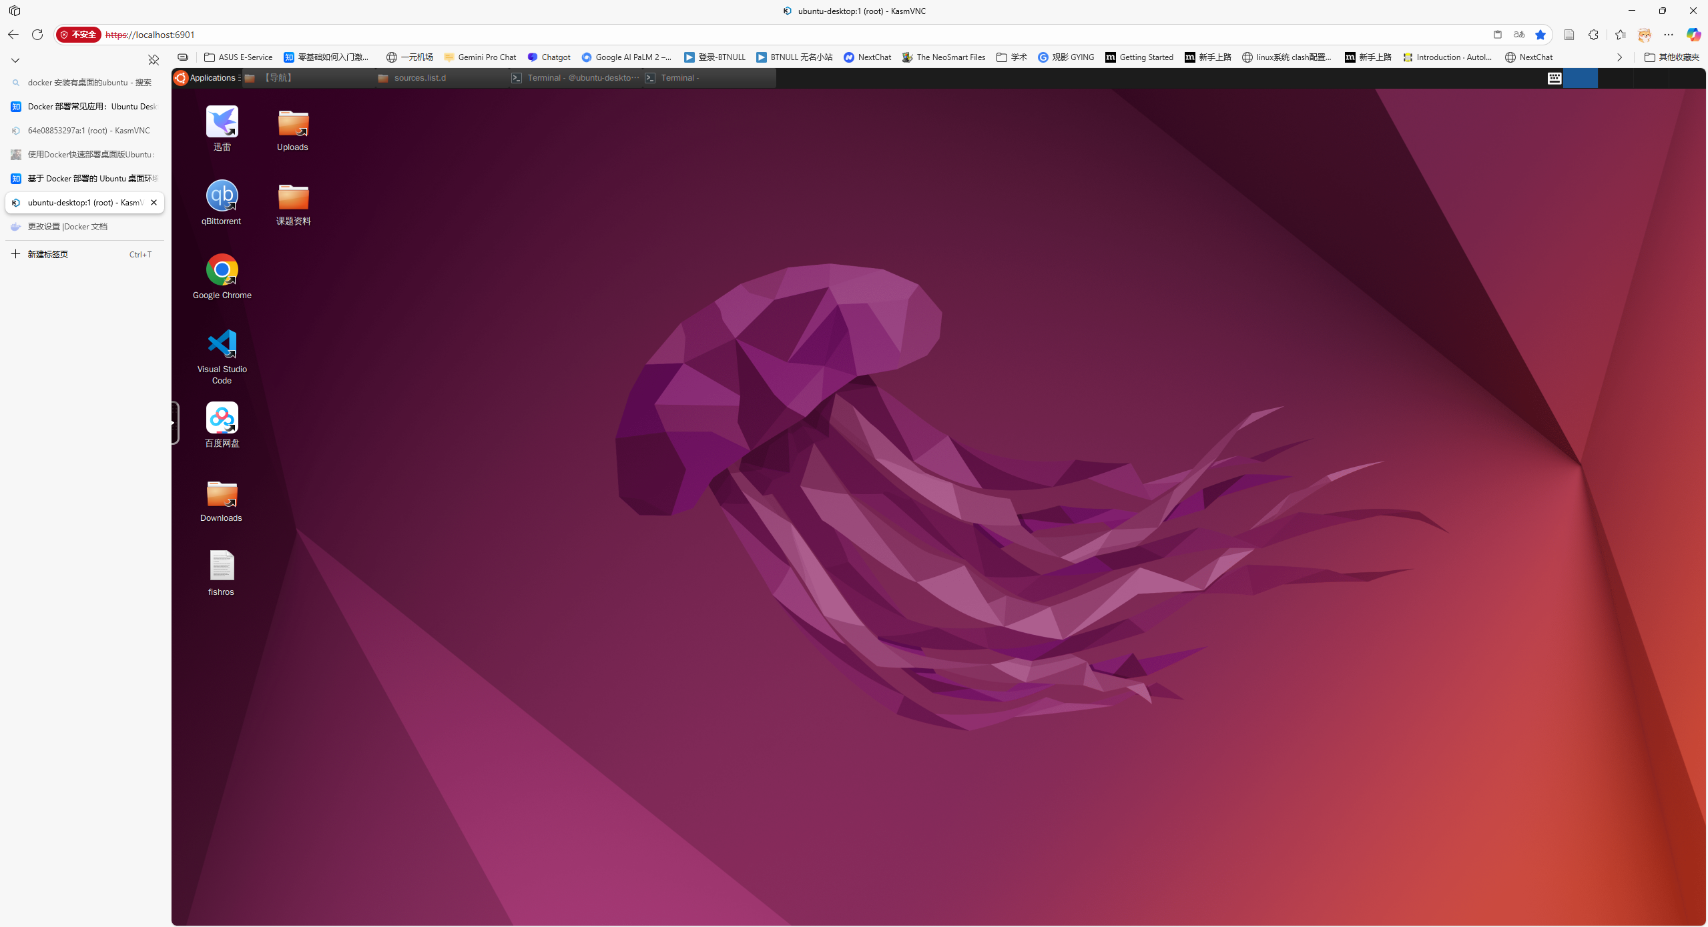The width and height of the screenshot is (1708, 927).
Task: Open 百度网盘 from the desktop
Action: (x=221, y=419)
